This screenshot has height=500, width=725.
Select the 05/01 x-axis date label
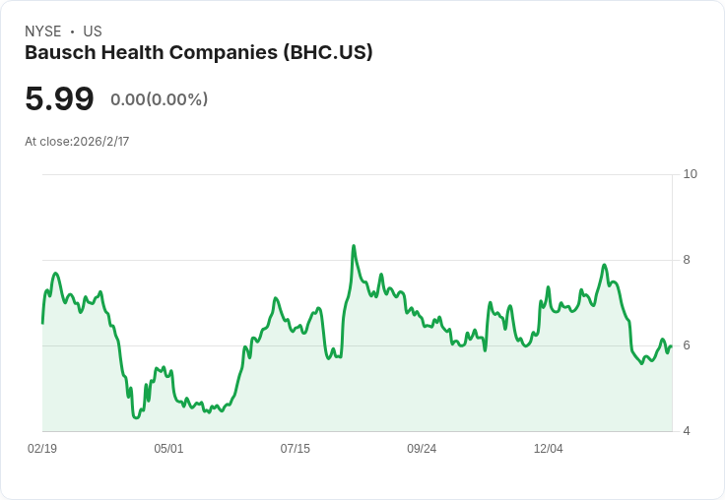(168, 449)
